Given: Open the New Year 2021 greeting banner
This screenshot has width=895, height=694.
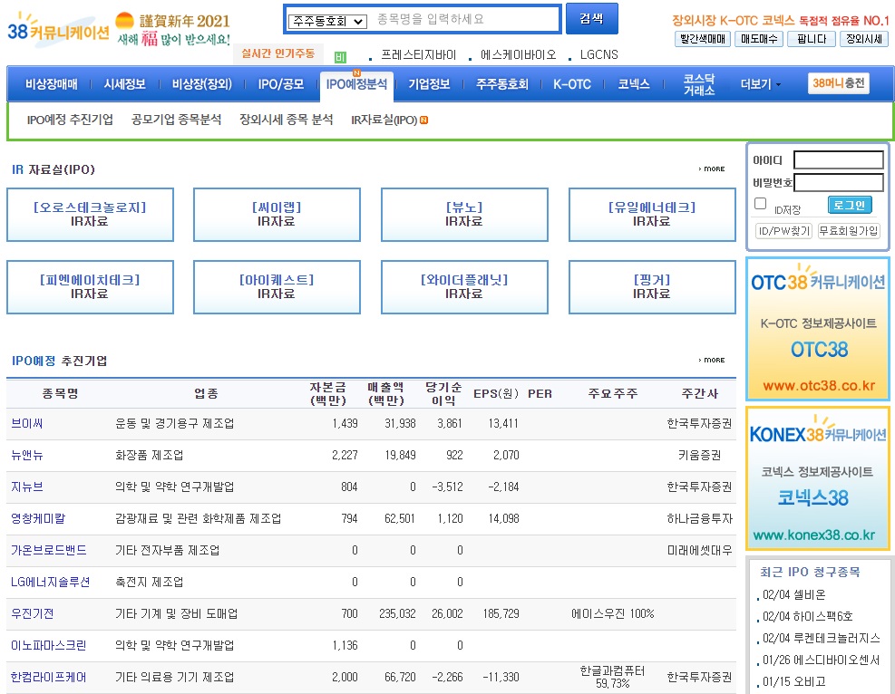Looking at the screenshot, I should pos(173,29).
